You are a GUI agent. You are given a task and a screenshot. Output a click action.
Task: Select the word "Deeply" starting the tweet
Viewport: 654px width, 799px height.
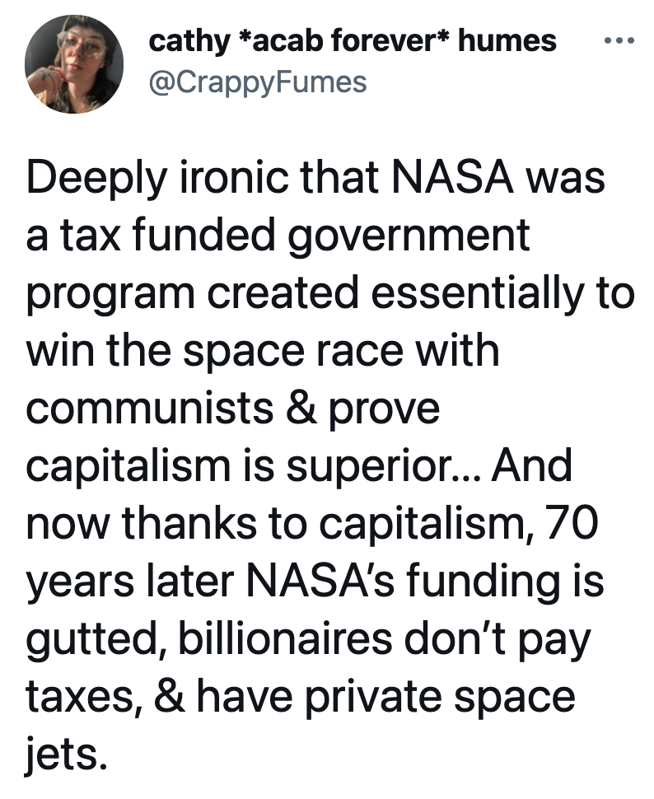point(97,180)
